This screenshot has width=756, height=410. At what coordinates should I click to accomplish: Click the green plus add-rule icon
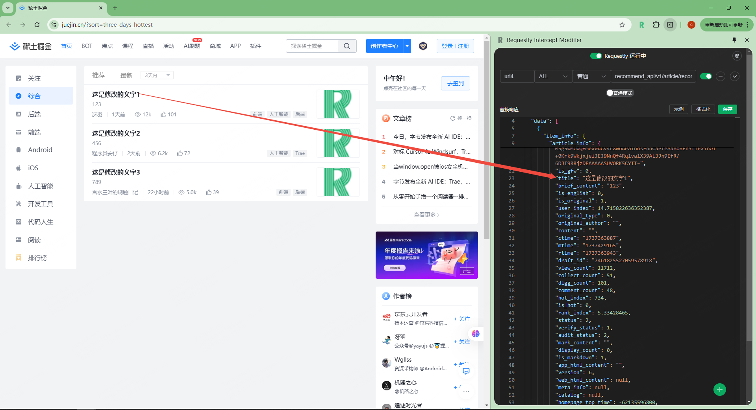point(719,390)
